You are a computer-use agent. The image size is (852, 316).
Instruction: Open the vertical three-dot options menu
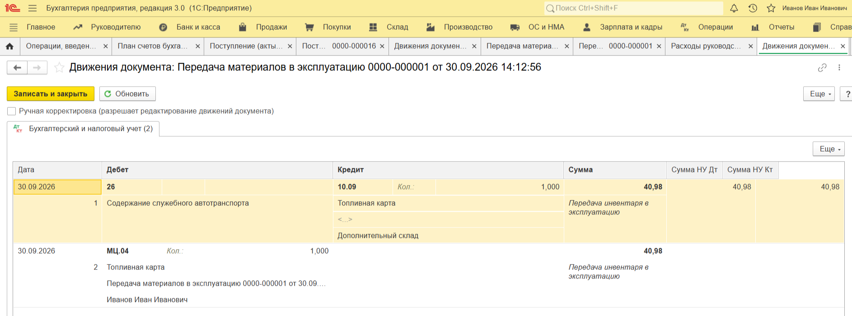point(839,68)
